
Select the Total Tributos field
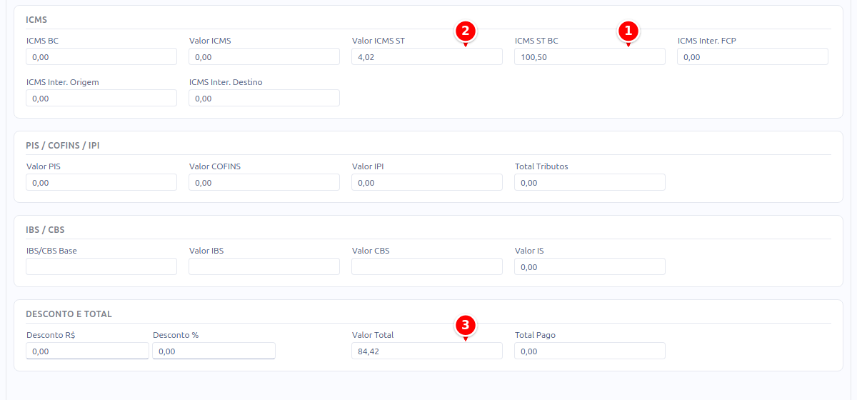tap(590, 182)
